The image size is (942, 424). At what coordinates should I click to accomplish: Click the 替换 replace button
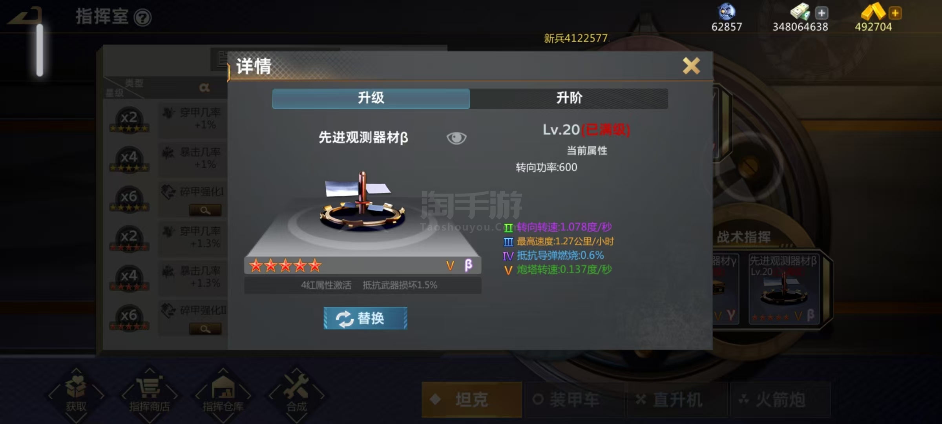click(365, 318)
